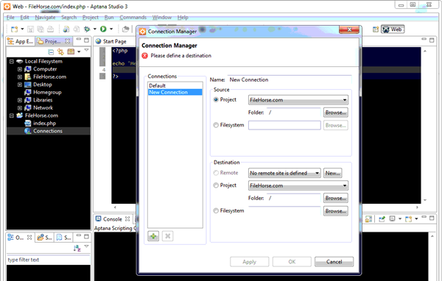Add a connection with green plus
Screen dimensions: 442x281
pos(153,236)
